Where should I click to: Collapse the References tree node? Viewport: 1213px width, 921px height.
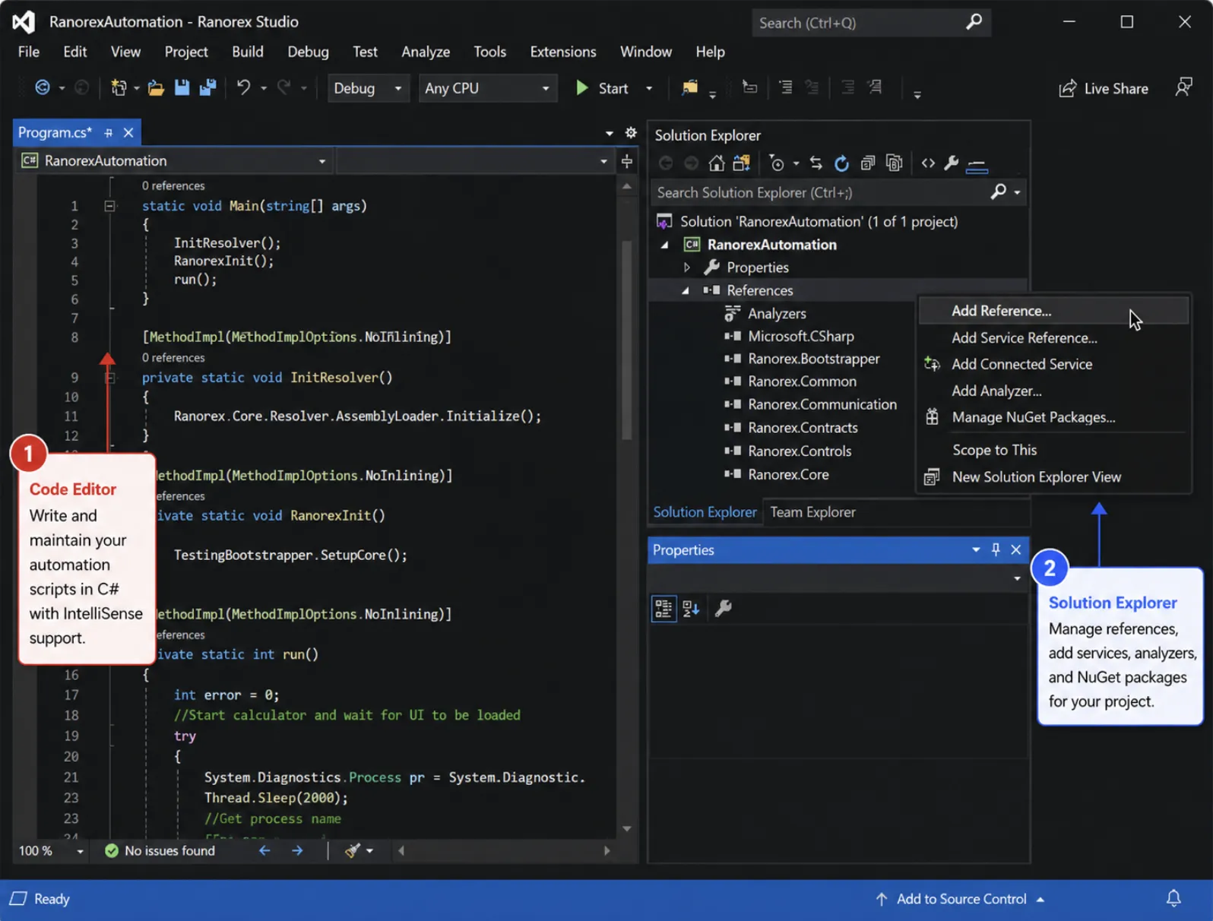point(685,290)
